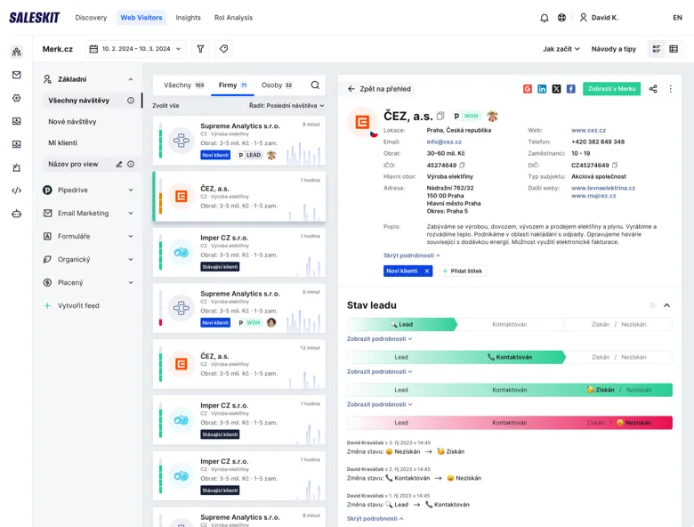
Task: Click the SALESKIT logo
Action: [x=35, y=18]
